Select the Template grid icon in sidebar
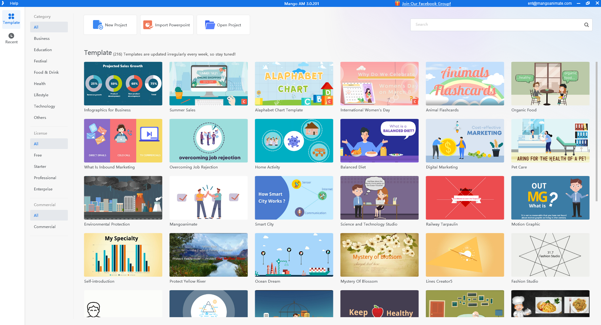Viewport: 601px width, 325px height. [x=11, y=16]
